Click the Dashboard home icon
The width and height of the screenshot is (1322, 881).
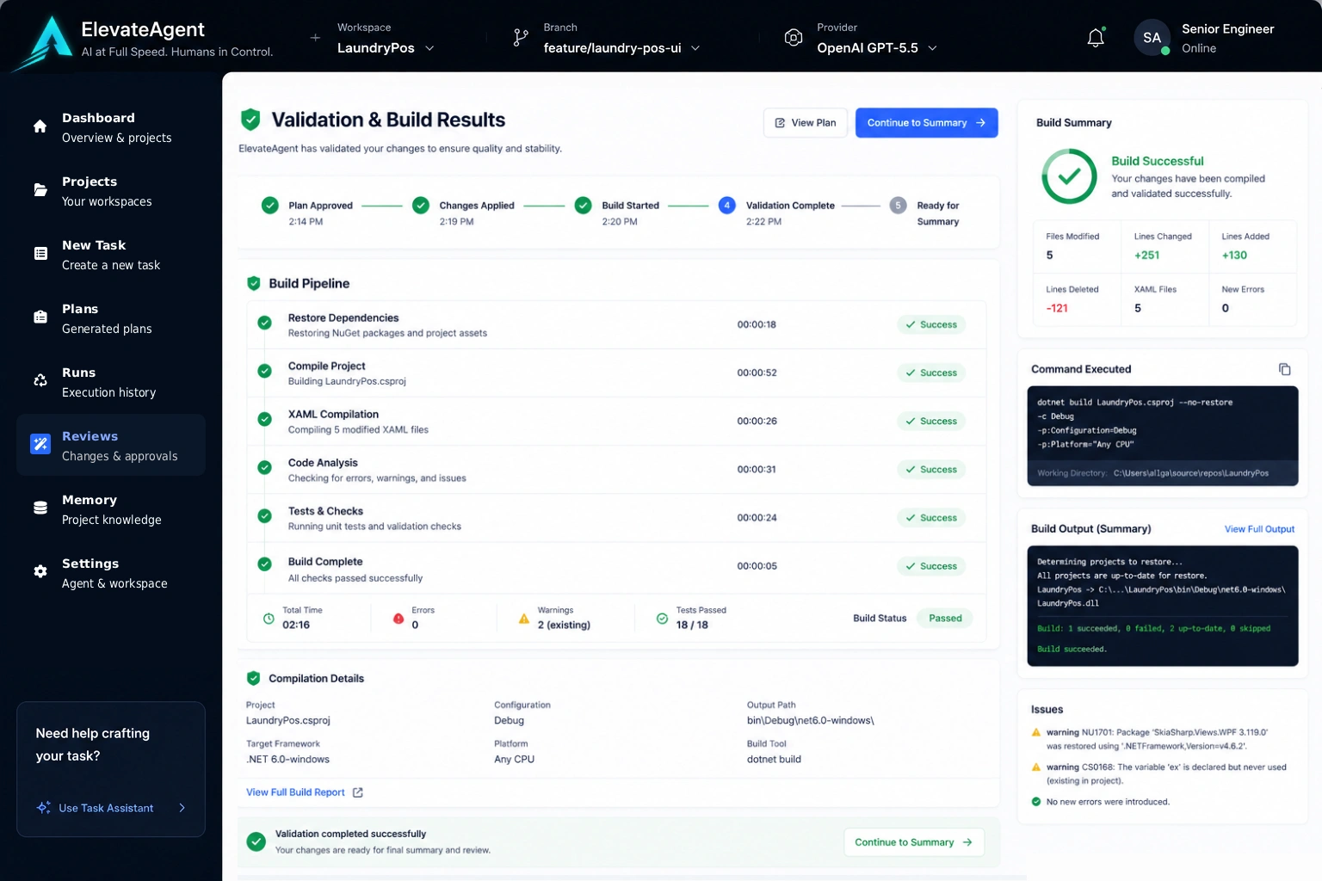pyautogui.click(x=40, y=126)
